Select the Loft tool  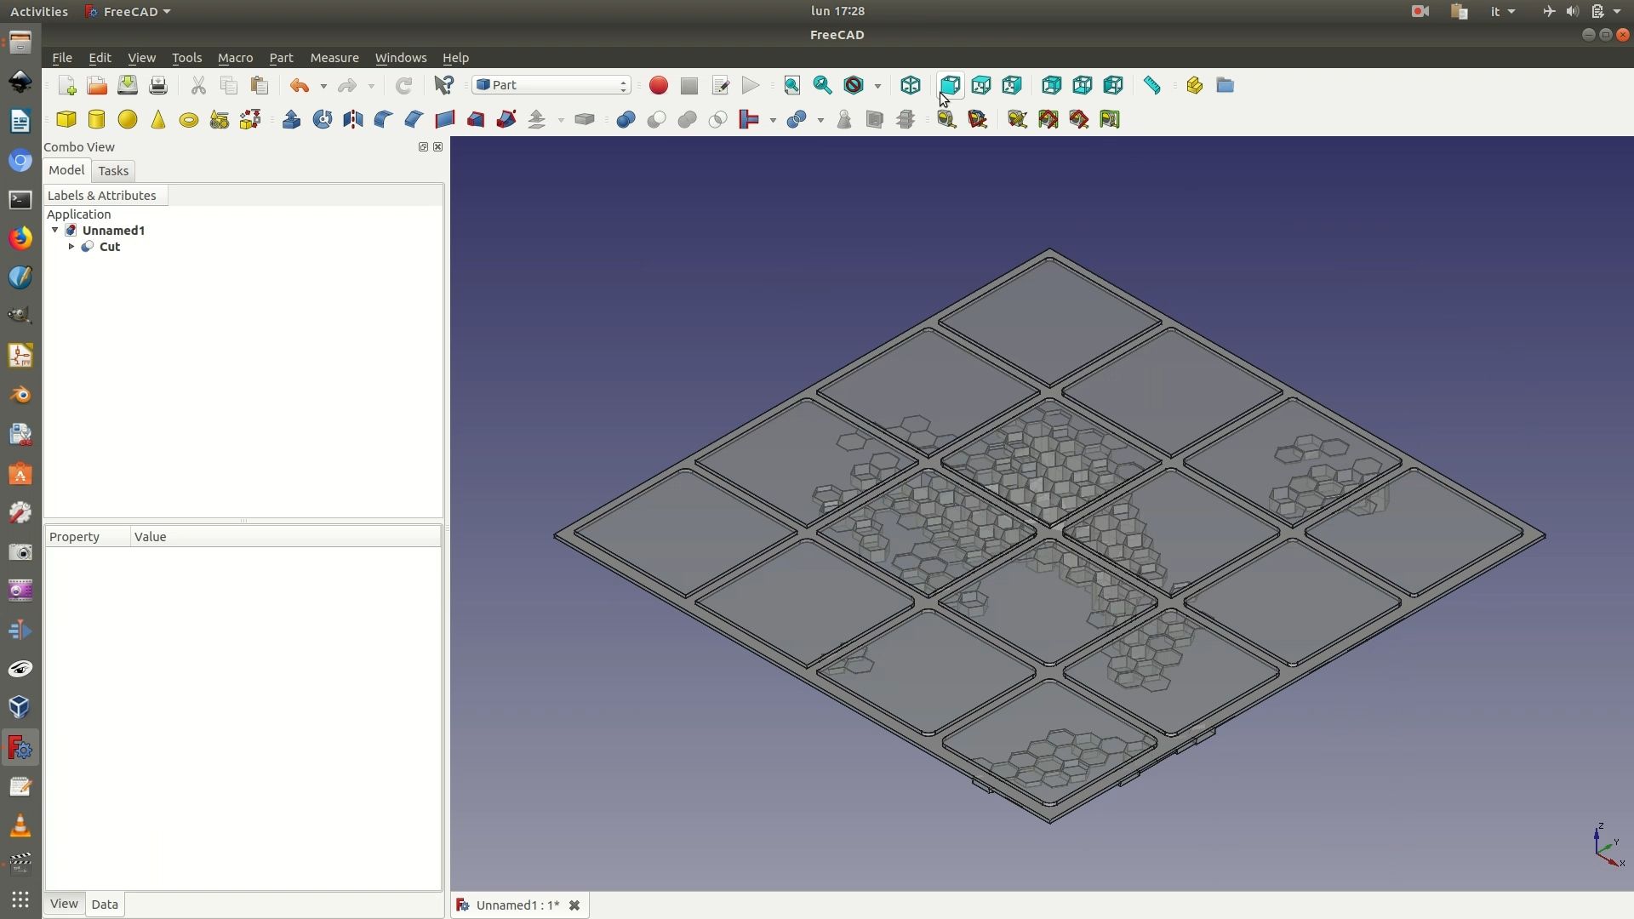click(x=476, y=119)
